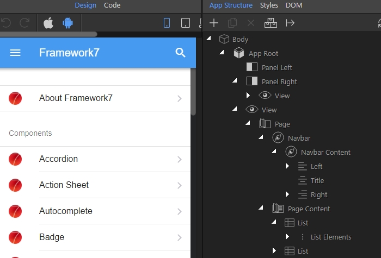Select the Android platform icon
This screenshot has height=258, width=381.
pos(68,23)
